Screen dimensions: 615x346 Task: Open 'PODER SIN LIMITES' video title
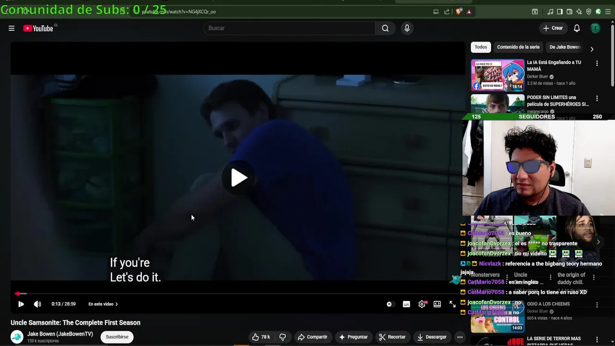(x=558, y=101)
